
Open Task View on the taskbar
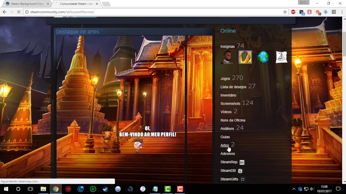coord(31,189)
